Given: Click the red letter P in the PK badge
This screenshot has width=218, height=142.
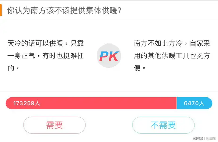Looking at the screenshot, I should [x=104, y=56].
